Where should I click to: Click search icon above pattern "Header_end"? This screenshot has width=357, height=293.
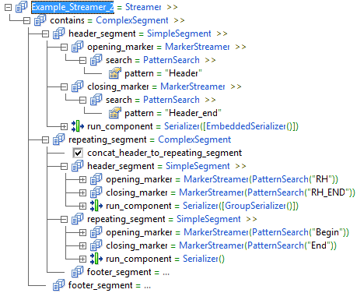(96, 100)
